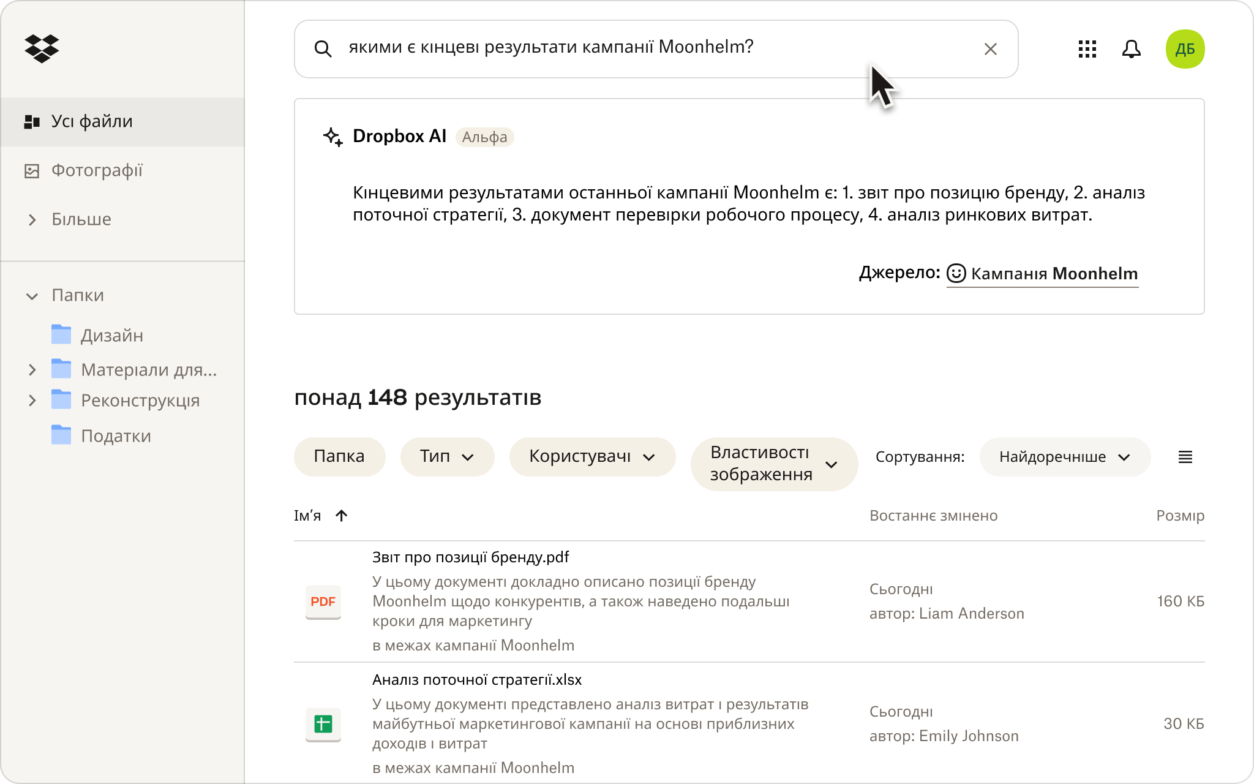
Task: Click the Сортування: label
Action: point(920,457)
